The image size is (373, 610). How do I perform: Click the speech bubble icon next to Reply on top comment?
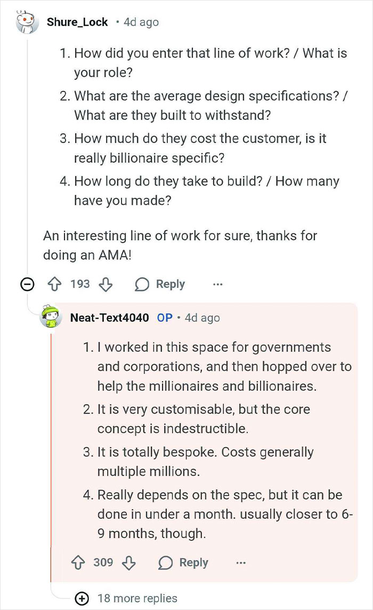click(x=142, y=284)
